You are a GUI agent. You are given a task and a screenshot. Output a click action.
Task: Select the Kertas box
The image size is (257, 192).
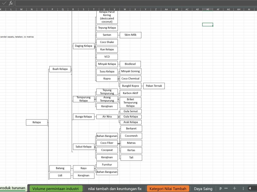tap(131, 150)
